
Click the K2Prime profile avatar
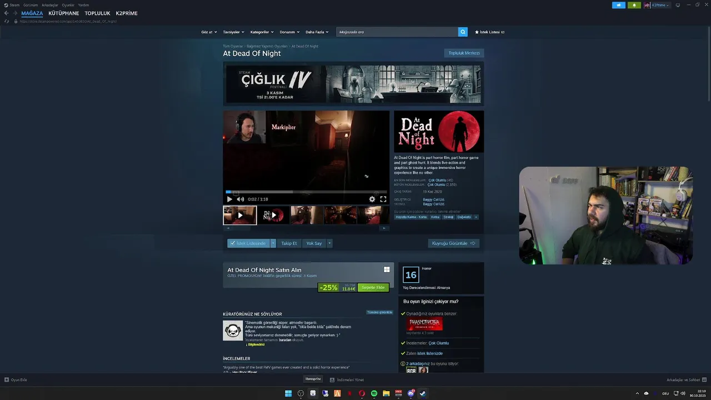click(x=647, y=5)
